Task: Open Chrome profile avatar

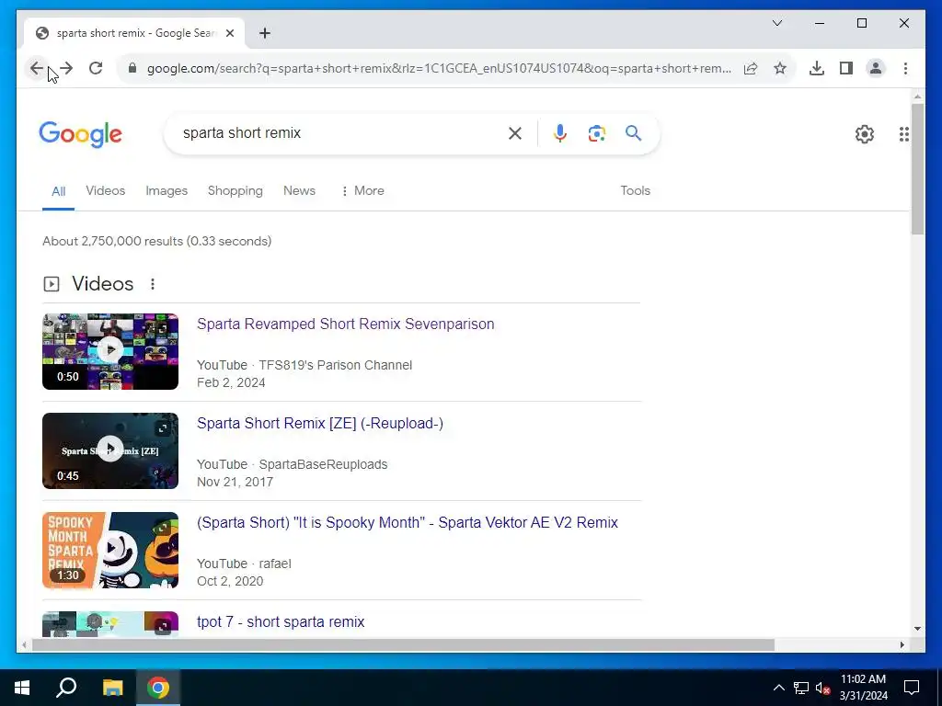Action: [x=876, y=68]
